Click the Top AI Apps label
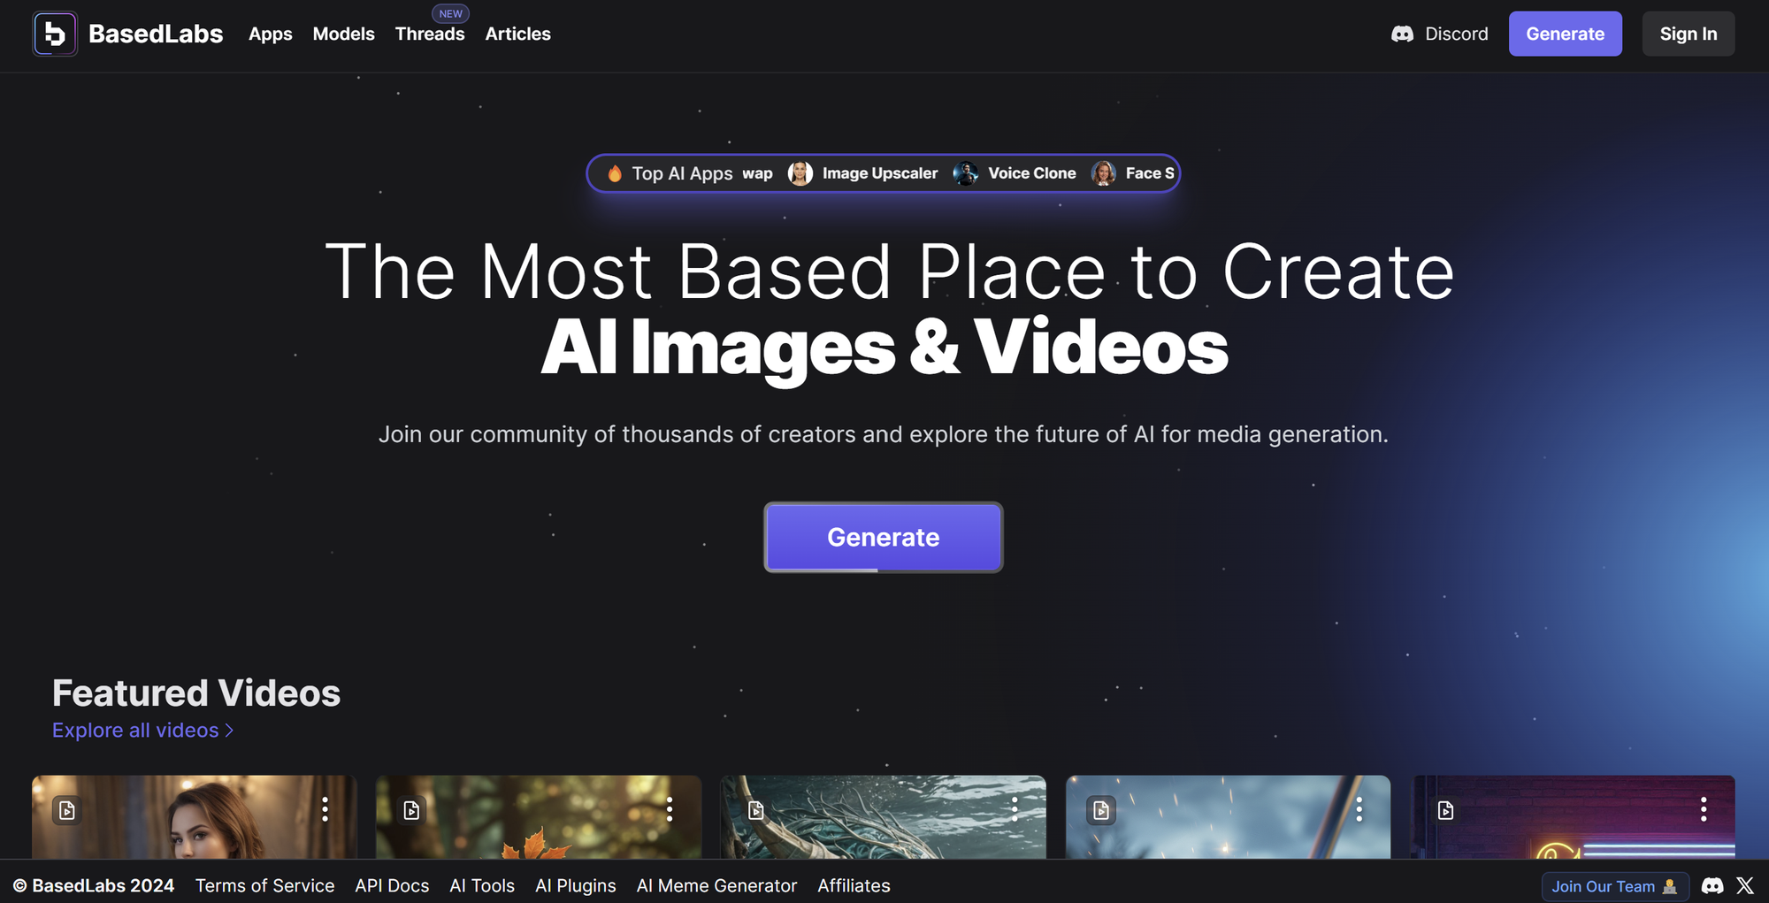 click(x=682, y=173)
